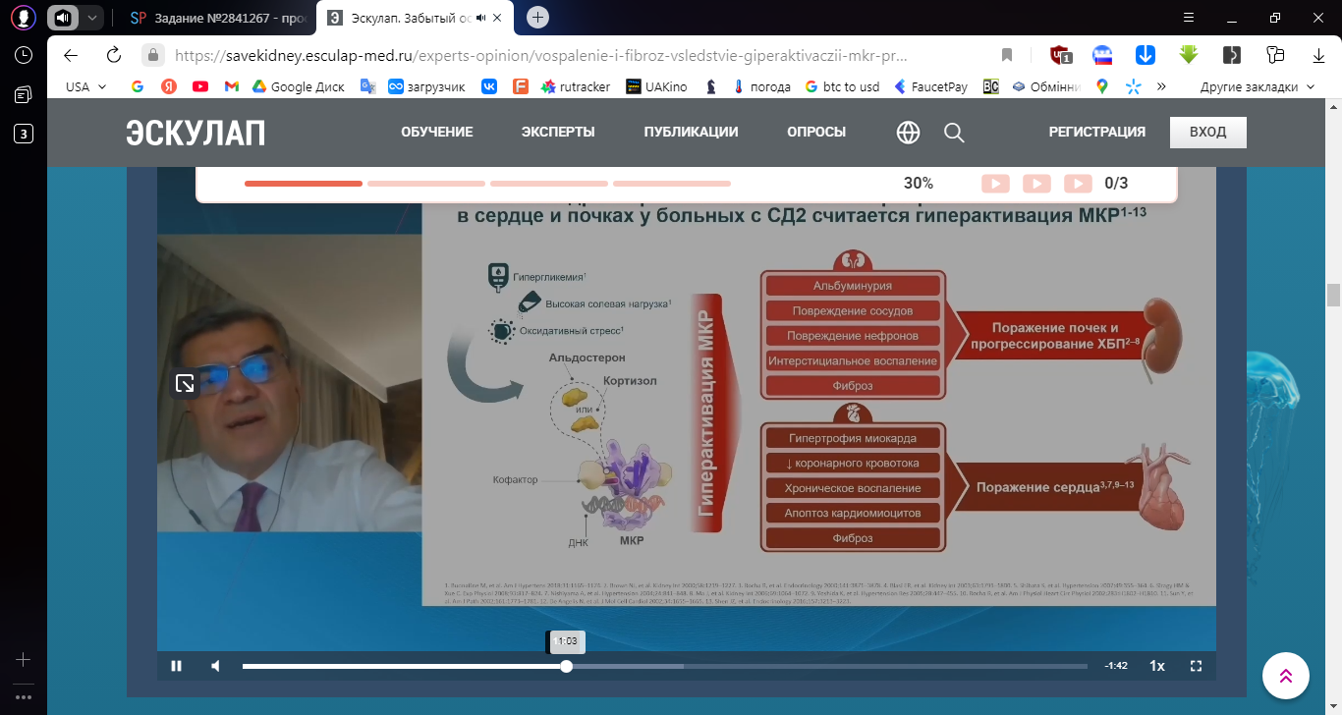Screen dimensions: 1342x715
Task: Open the extensions icon left of downloads
Action: point(1275,55)
